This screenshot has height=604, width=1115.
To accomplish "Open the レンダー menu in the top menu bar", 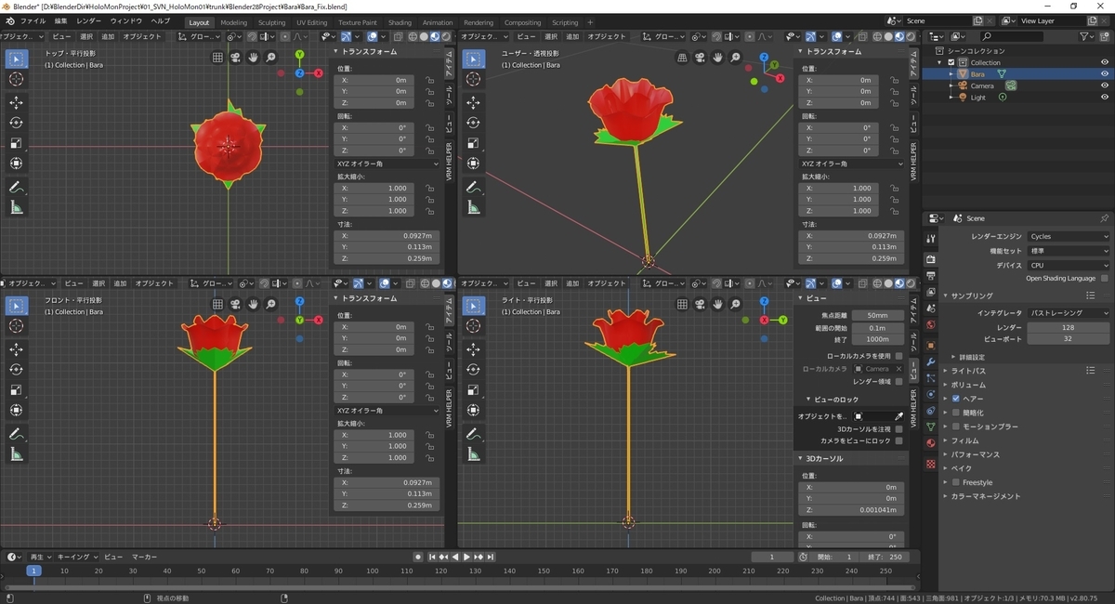I will click(89, 20).
